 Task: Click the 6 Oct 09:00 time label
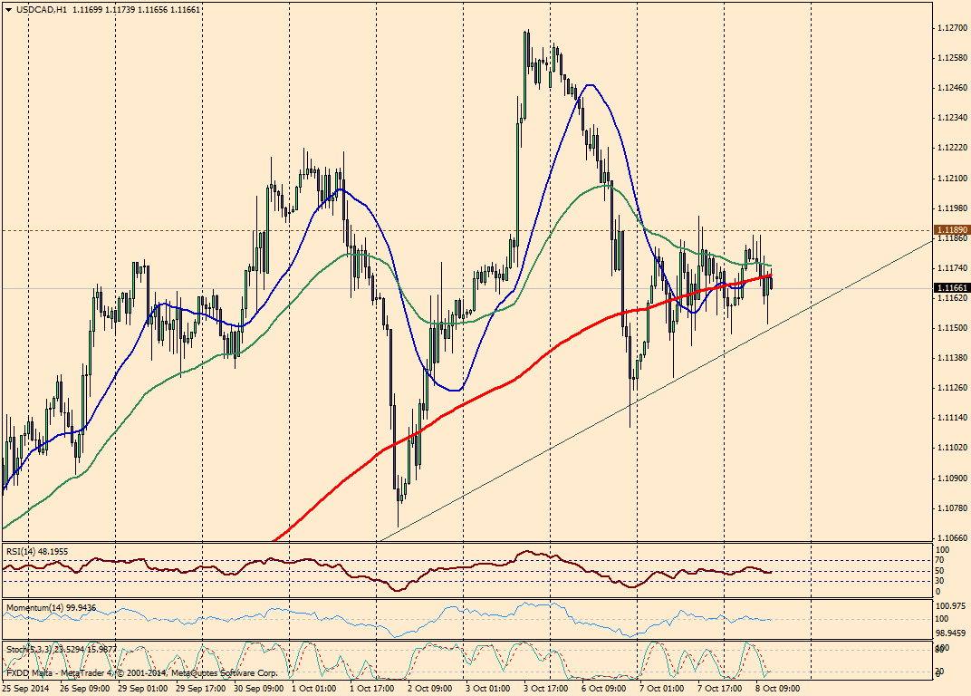[604, 689]
